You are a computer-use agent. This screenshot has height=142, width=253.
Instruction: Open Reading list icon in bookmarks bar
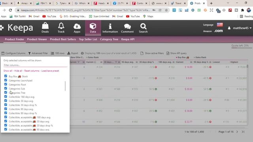(x=242, y=16)
